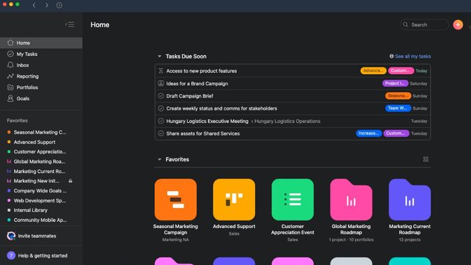Open the Advanced Support yellow board tile
Viewport: 471px width, 265px height.
click(234, 200)
